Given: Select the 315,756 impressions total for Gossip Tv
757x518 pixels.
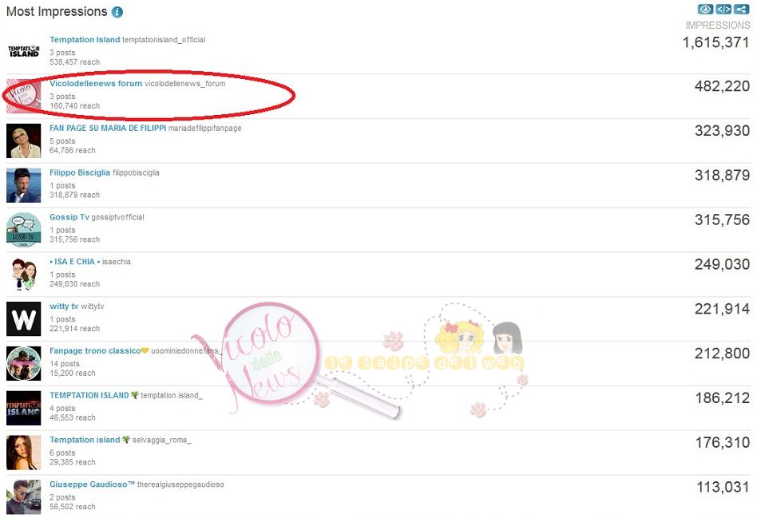Looking at the screenshot, I should (x=722, y=220).
